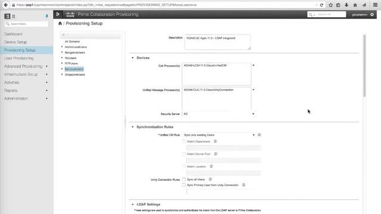Expand the BangaloreUsers domain node
The image size is (381, 214).
(62, 52)
